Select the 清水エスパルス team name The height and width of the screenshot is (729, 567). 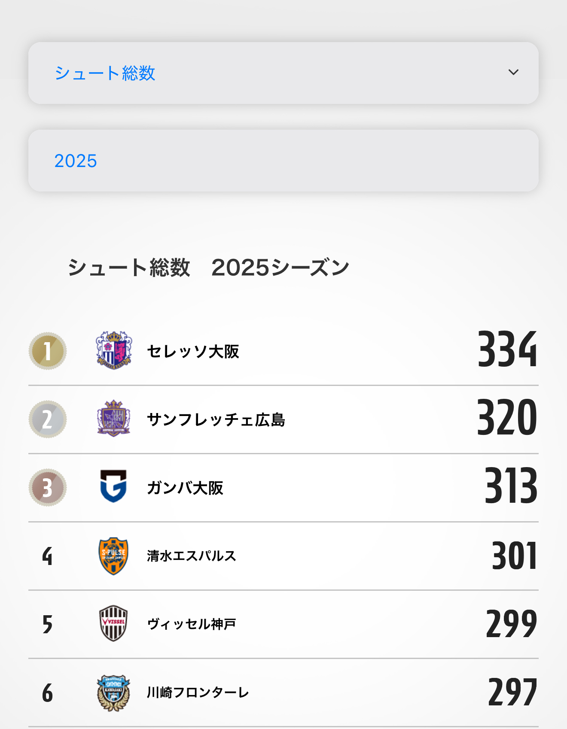pos(192,556)
